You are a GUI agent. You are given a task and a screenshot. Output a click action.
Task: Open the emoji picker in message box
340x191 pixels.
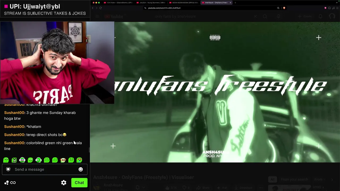click(x=81, y=169)
